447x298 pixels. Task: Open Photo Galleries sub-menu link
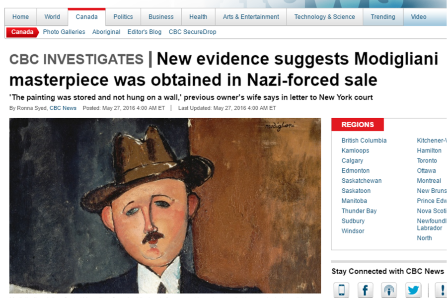pos(64,32)
